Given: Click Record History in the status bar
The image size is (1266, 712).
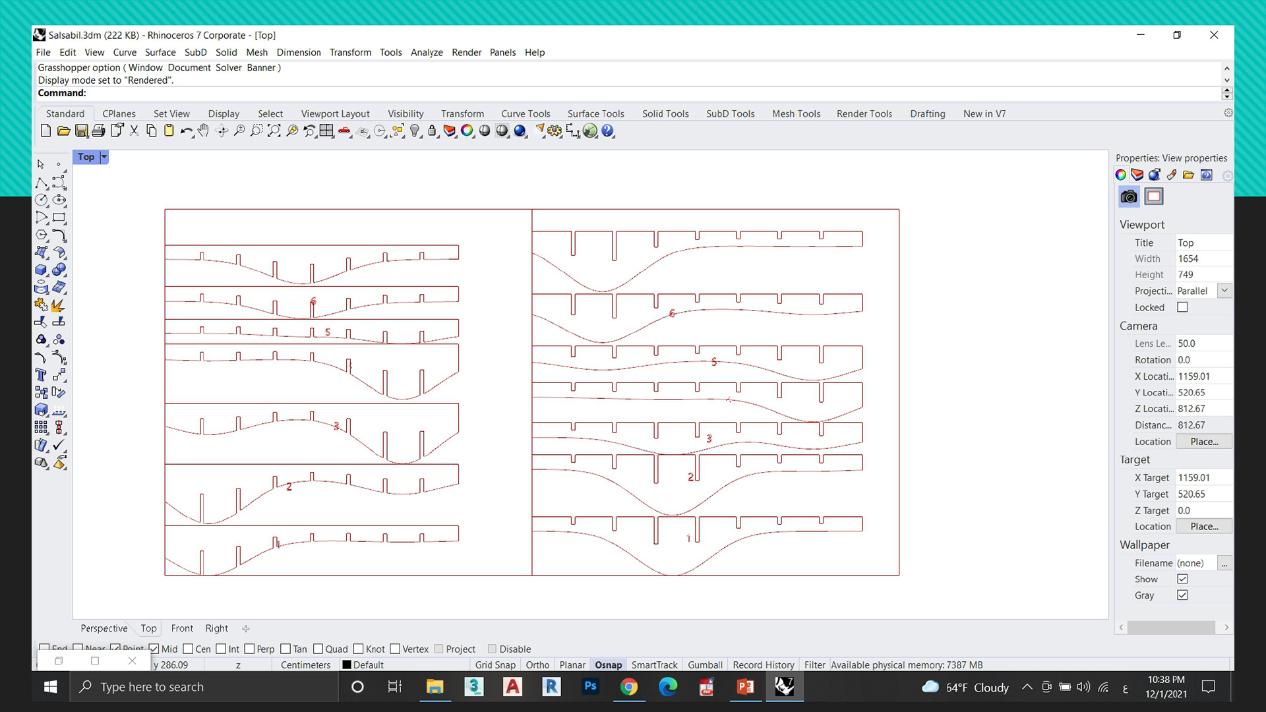Looking at the screenshot, I should [763, 665].
